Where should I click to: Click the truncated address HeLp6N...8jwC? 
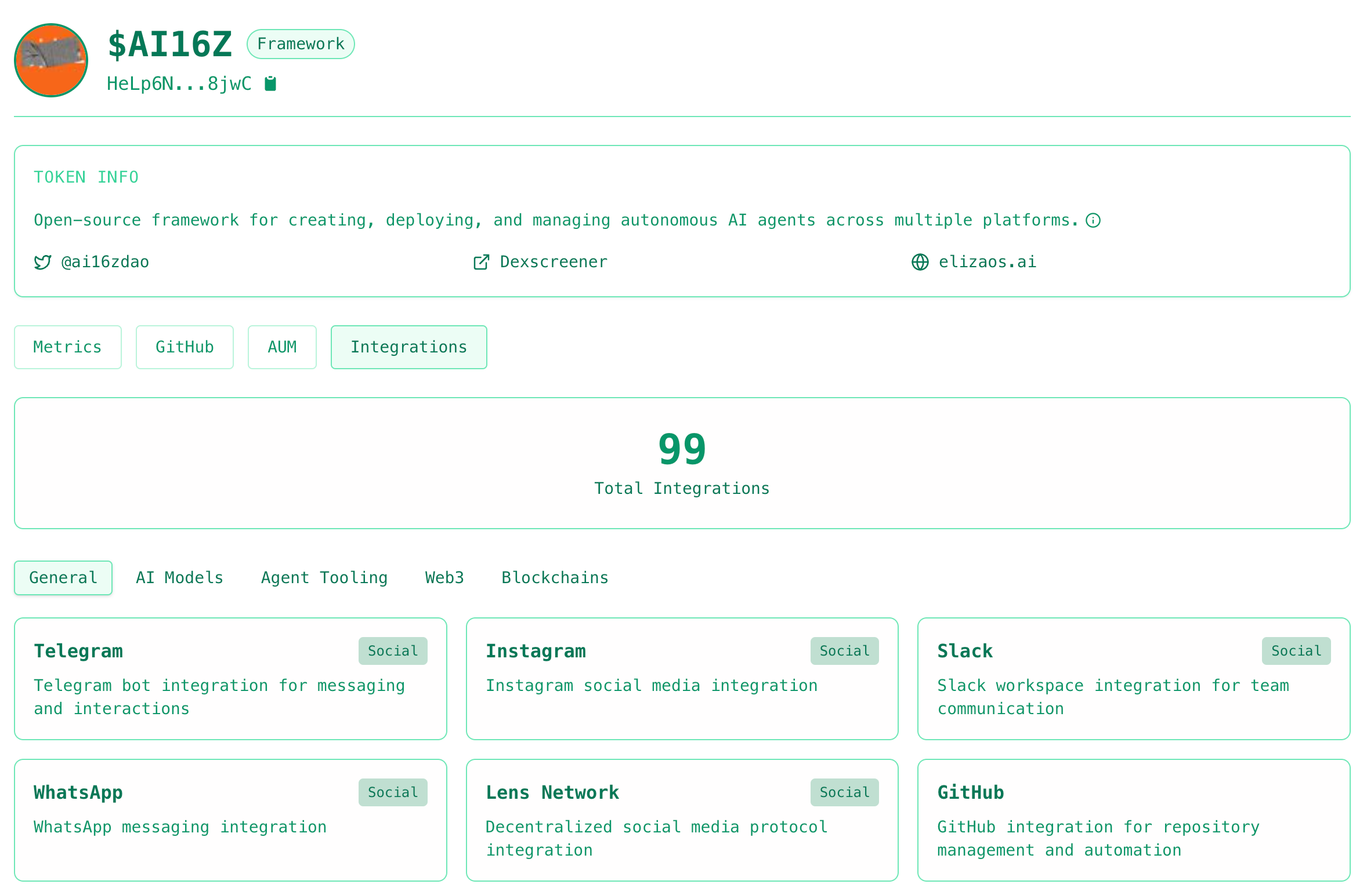tap(179, 84)
